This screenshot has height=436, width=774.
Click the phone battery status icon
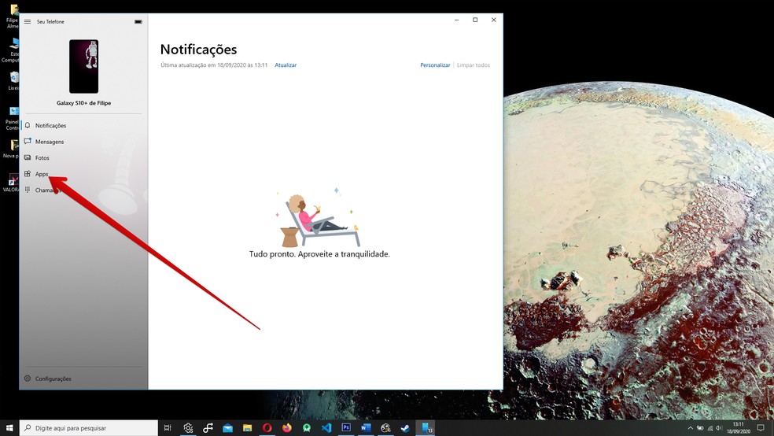click(x=138, y=22)
